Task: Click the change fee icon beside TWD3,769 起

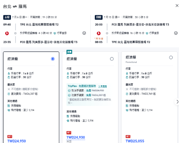Action: [127, 94]
